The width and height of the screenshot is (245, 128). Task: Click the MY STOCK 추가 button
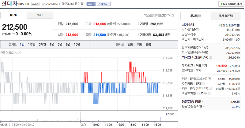tap(231, 4)
